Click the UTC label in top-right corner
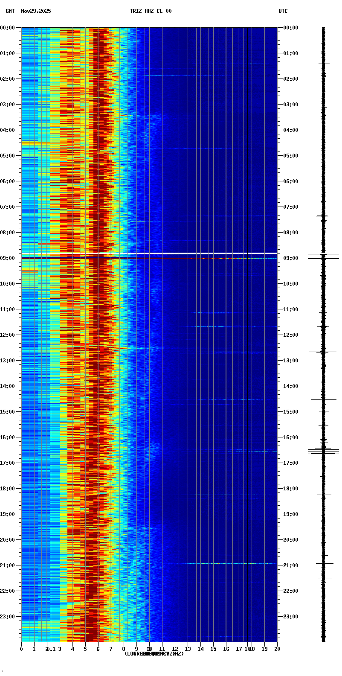 coord(283,11)
